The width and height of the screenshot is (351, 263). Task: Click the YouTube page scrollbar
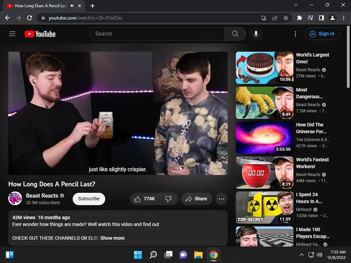pos(348,57)
